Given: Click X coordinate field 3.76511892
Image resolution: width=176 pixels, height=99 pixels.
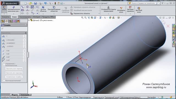Looking at the screenshot, I should 15,40.
